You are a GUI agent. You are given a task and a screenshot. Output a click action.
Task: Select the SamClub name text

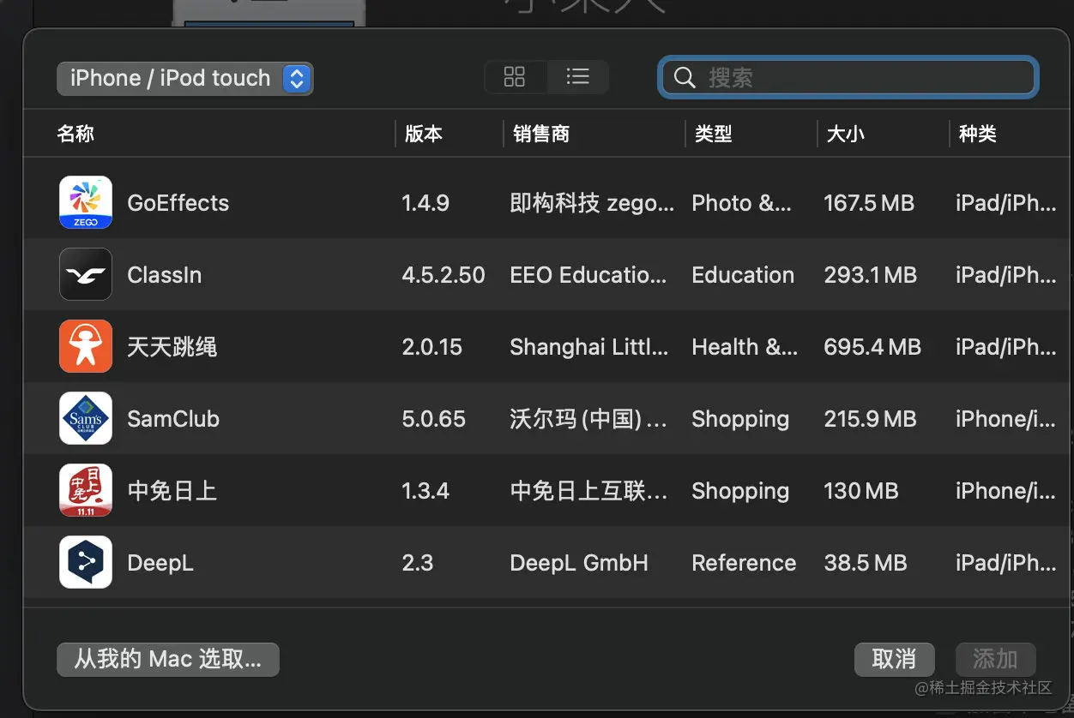click(x=173, y=419)
